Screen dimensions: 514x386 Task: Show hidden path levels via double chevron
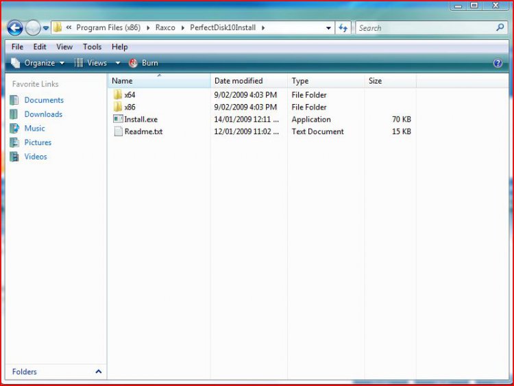pyautogui.click(x=69, y=27)
